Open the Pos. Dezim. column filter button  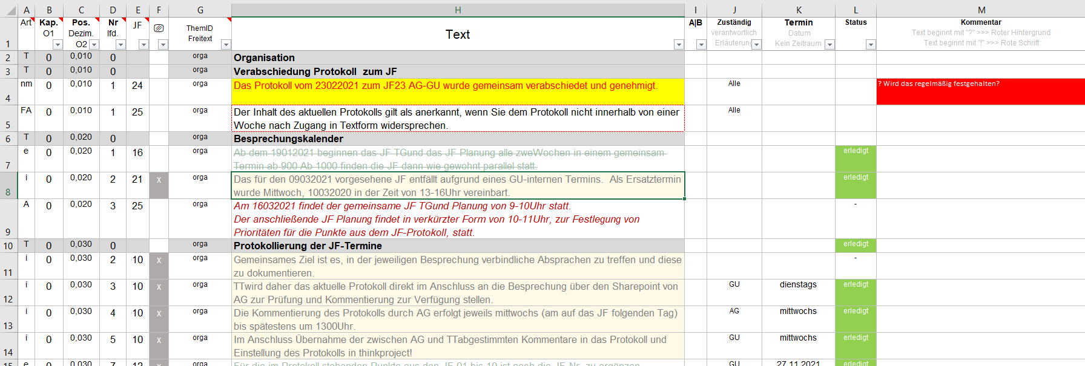pyautogui.click(x=94, y=45)
